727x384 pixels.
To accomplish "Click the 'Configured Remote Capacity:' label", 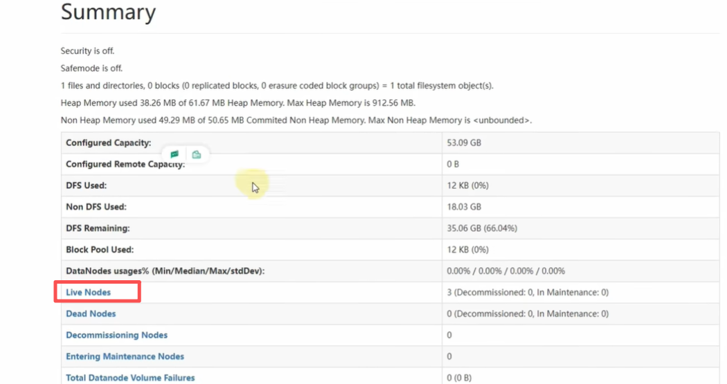I will click(125, 164).
